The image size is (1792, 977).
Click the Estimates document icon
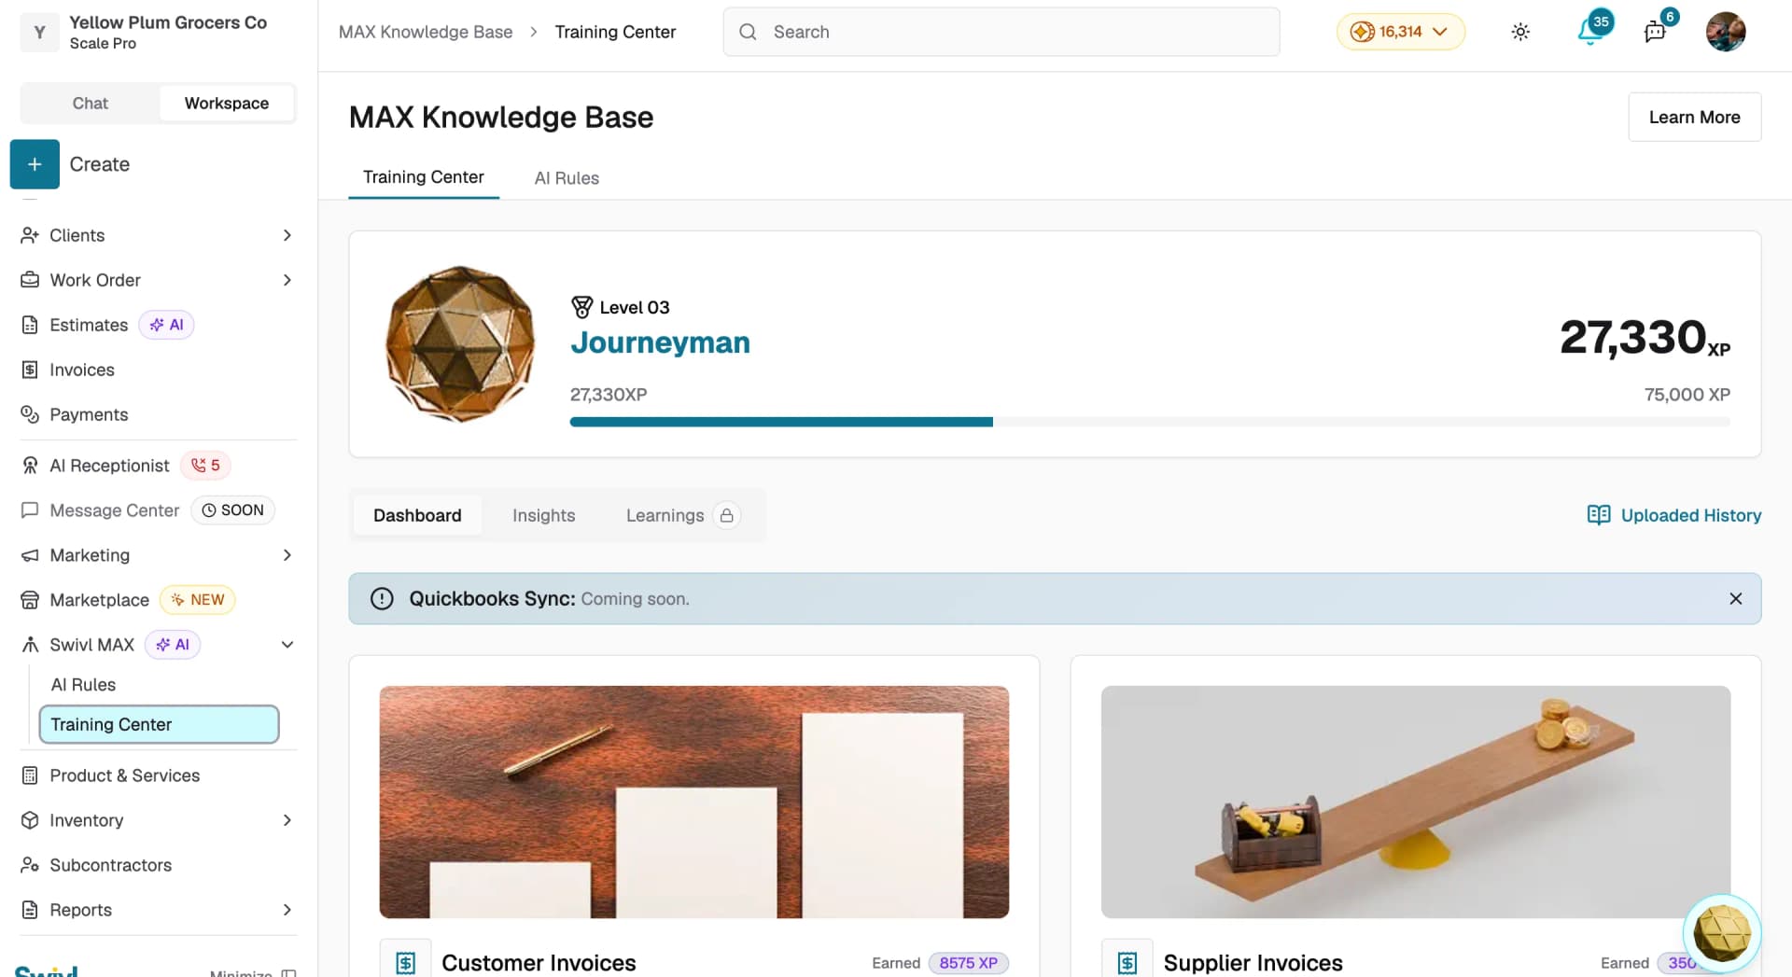click(x=30, y=325)
